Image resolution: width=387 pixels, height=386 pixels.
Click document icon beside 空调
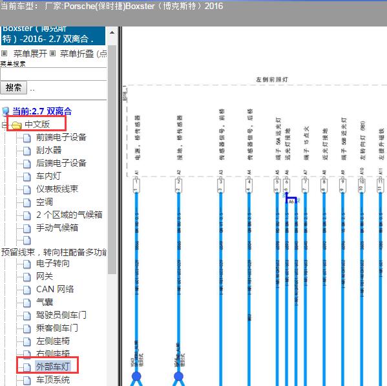(27, 202)
